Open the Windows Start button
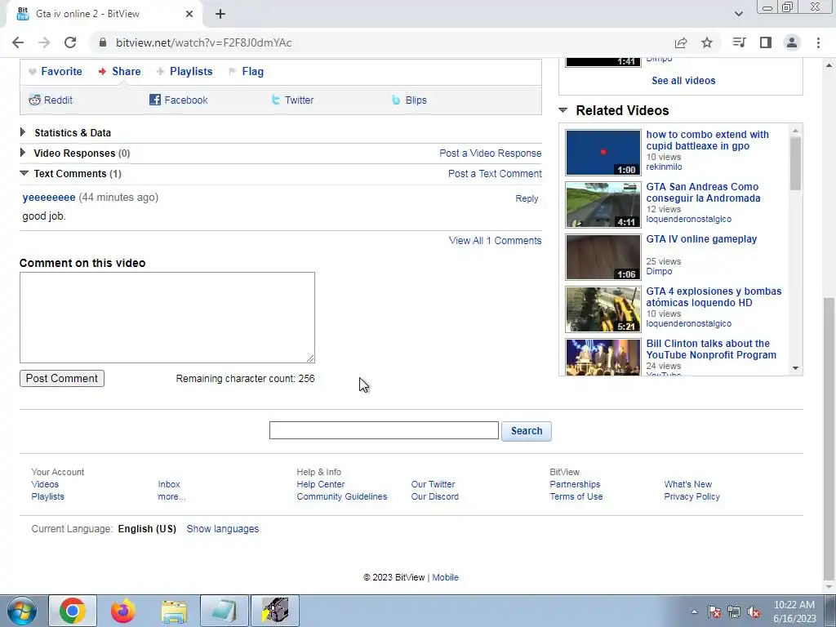 pos(22,611)
